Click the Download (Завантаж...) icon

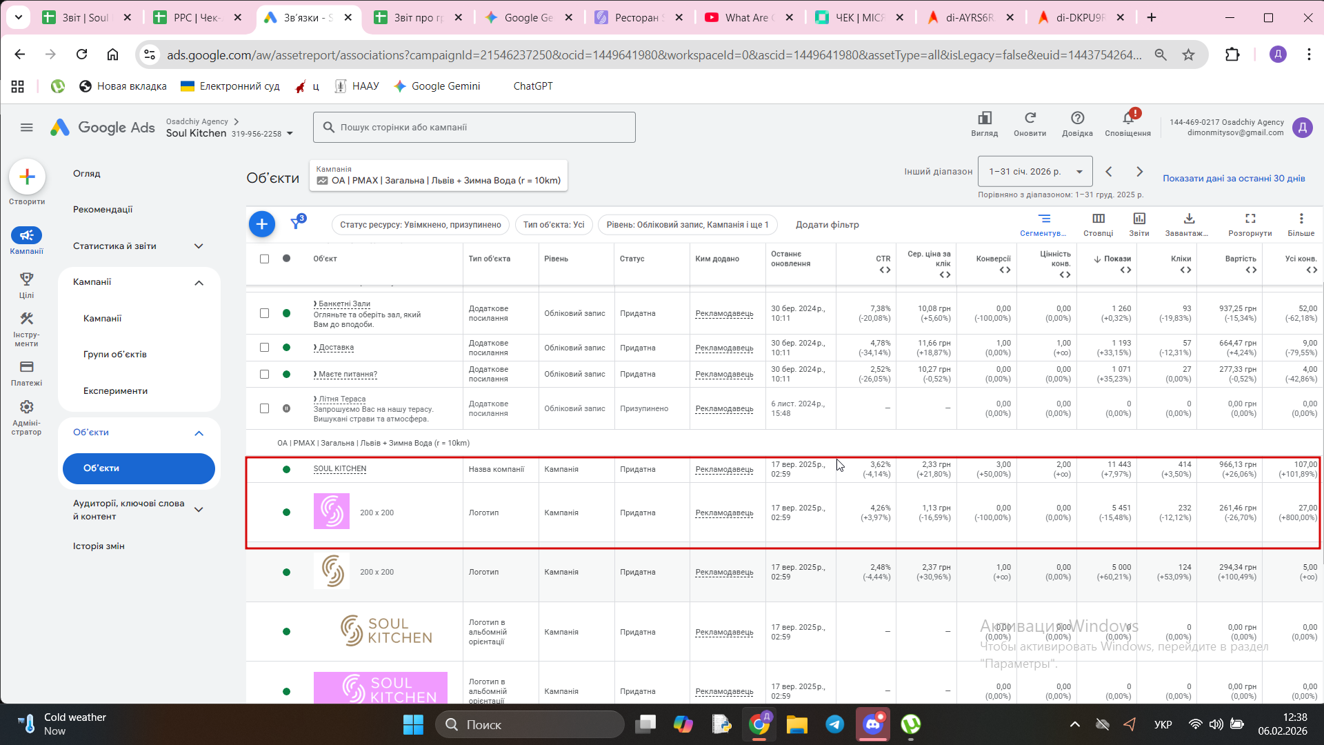(1189, 223)
